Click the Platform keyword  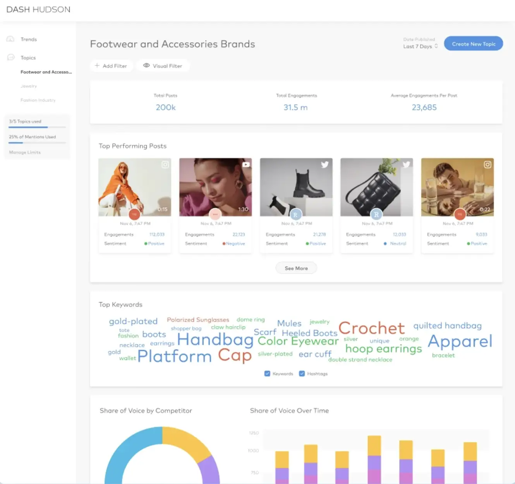[x=175, y=356]
